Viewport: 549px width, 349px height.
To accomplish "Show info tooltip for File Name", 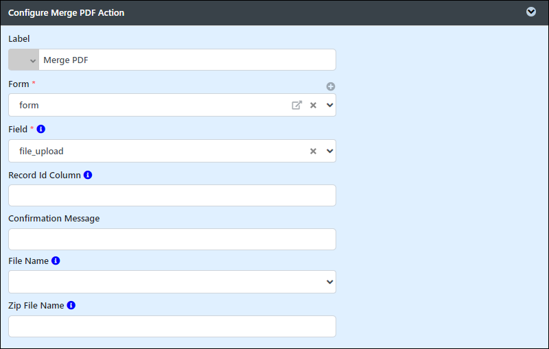I will tap(56, 261).
